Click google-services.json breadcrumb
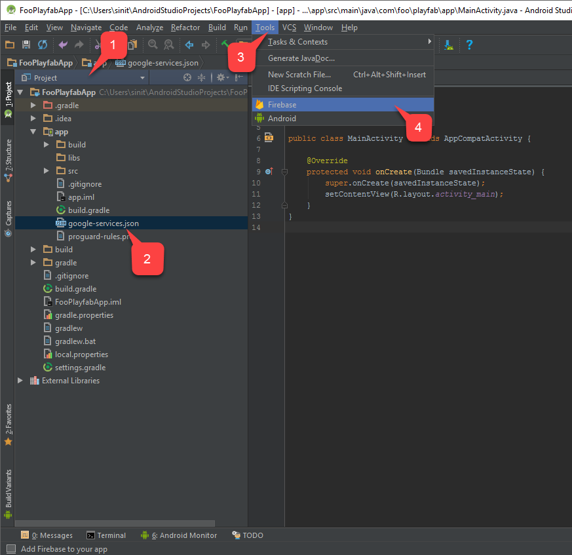 157,63
